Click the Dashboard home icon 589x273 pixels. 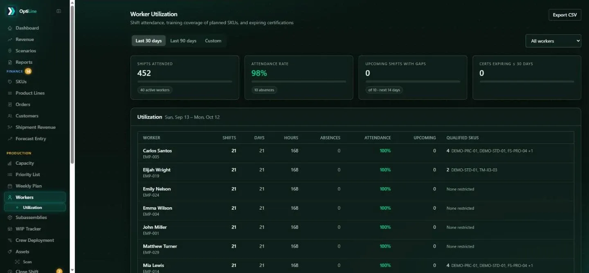pos(10,28)
